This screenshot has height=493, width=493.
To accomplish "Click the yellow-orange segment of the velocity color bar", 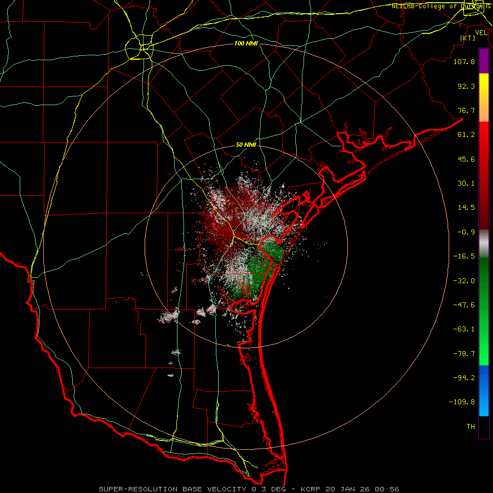I will (484, 98).
